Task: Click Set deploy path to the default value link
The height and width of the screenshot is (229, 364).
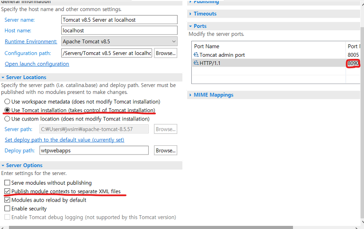Action: click(64, 140)
